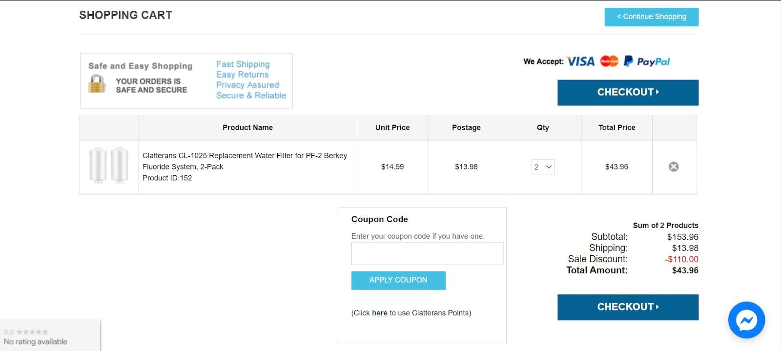781x351 pixels.
Task: Remove the Clatterans CL-1025 item from cart
Action: tap(674, 167)
